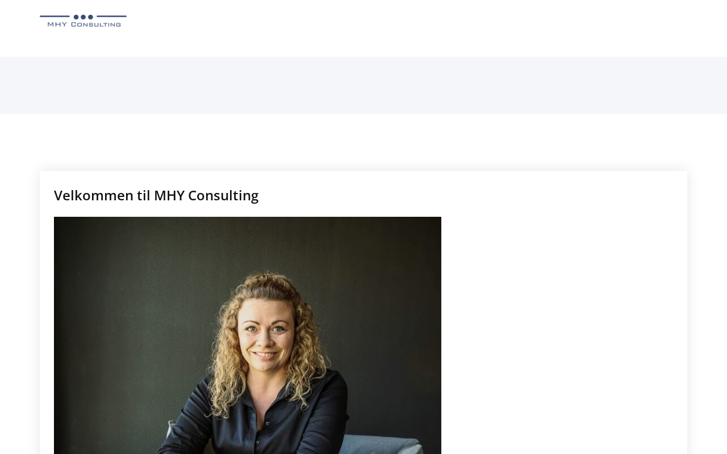Click the white gap between banner and card
This screenshot has width=727, height=454.
(363, 142)
